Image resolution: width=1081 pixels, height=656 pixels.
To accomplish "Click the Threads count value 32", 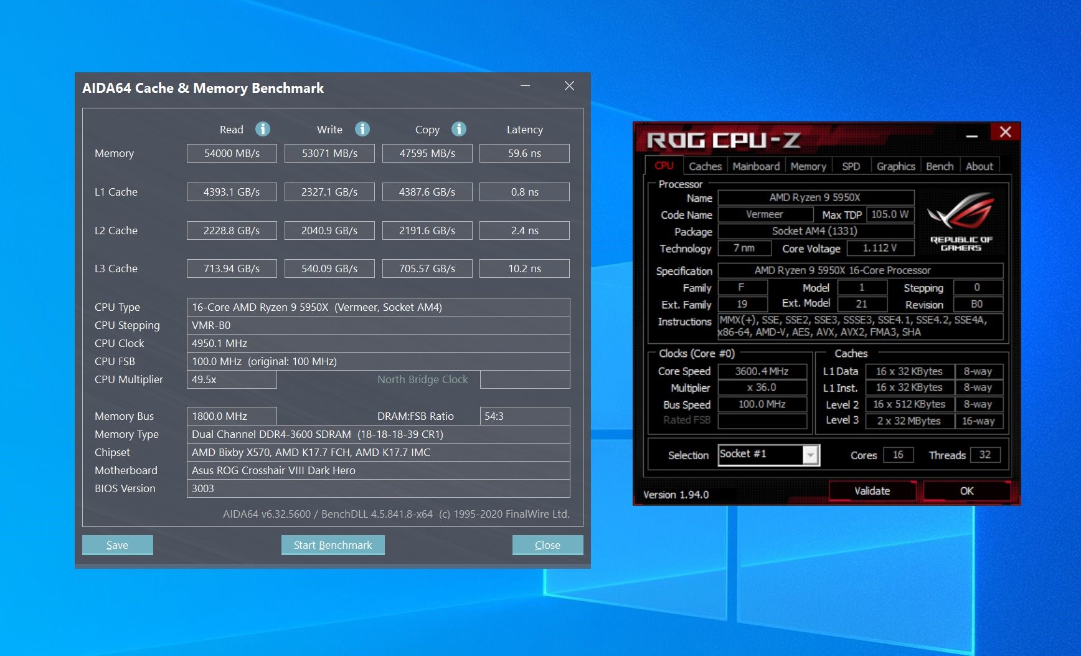I will point(984,455).
